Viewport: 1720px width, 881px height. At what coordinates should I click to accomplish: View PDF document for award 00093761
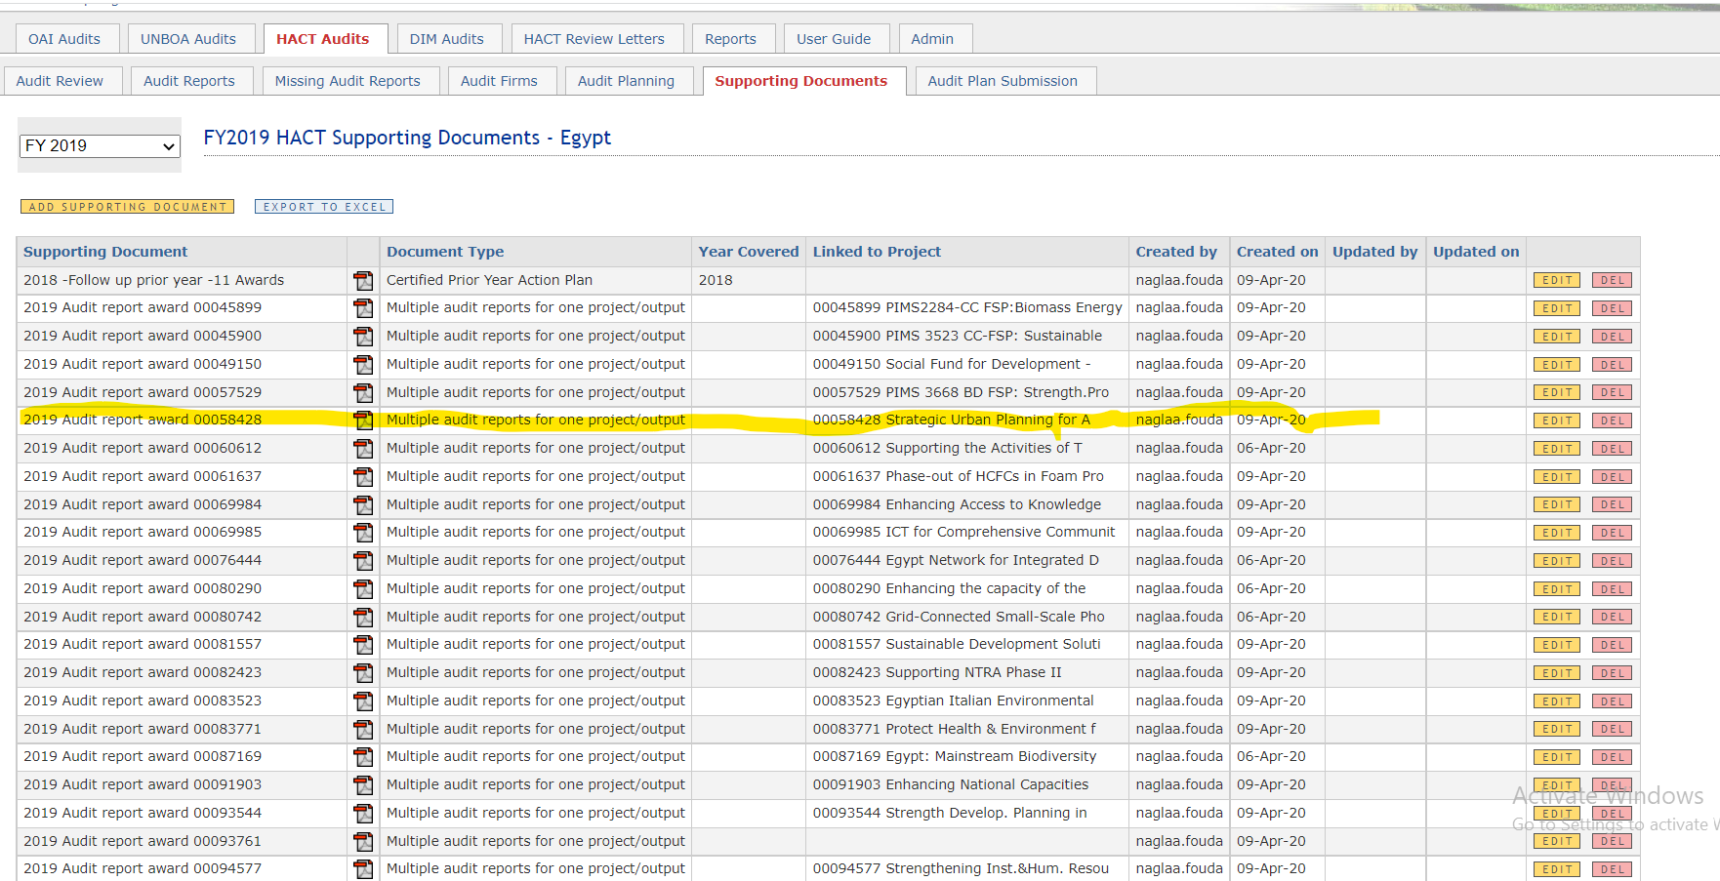coord(363,842)
